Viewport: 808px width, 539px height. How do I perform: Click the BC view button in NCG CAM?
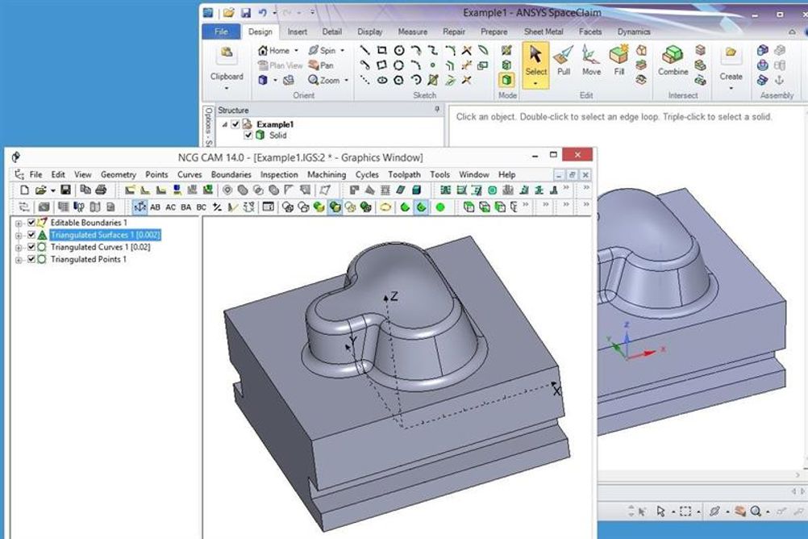[x=202, y=207]
